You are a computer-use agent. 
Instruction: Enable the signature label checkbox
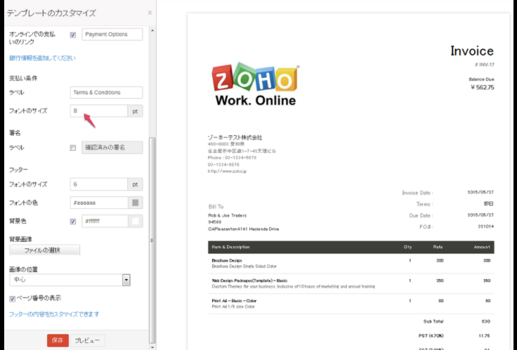click(73, 148)
